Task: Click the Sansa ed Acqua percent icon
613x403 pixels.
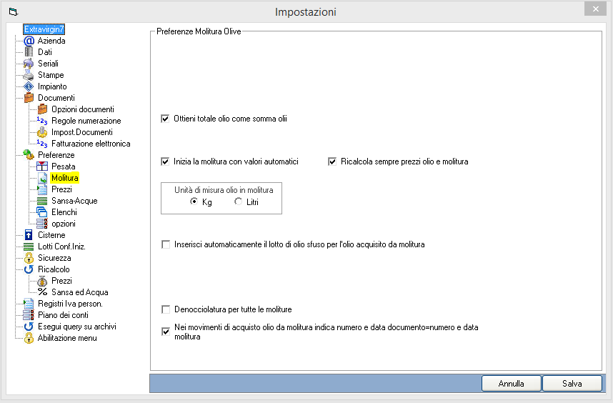Action: (42, 292)
